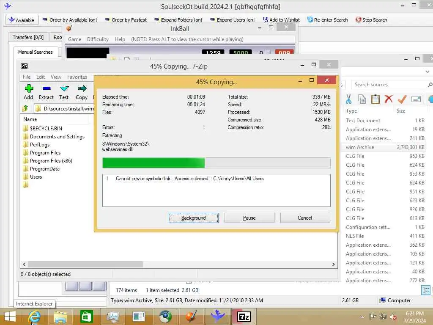Click the orange checkmark Rename icon in Explorer
This screenshot has height=325, width=433.
click(x=402, y=99)
